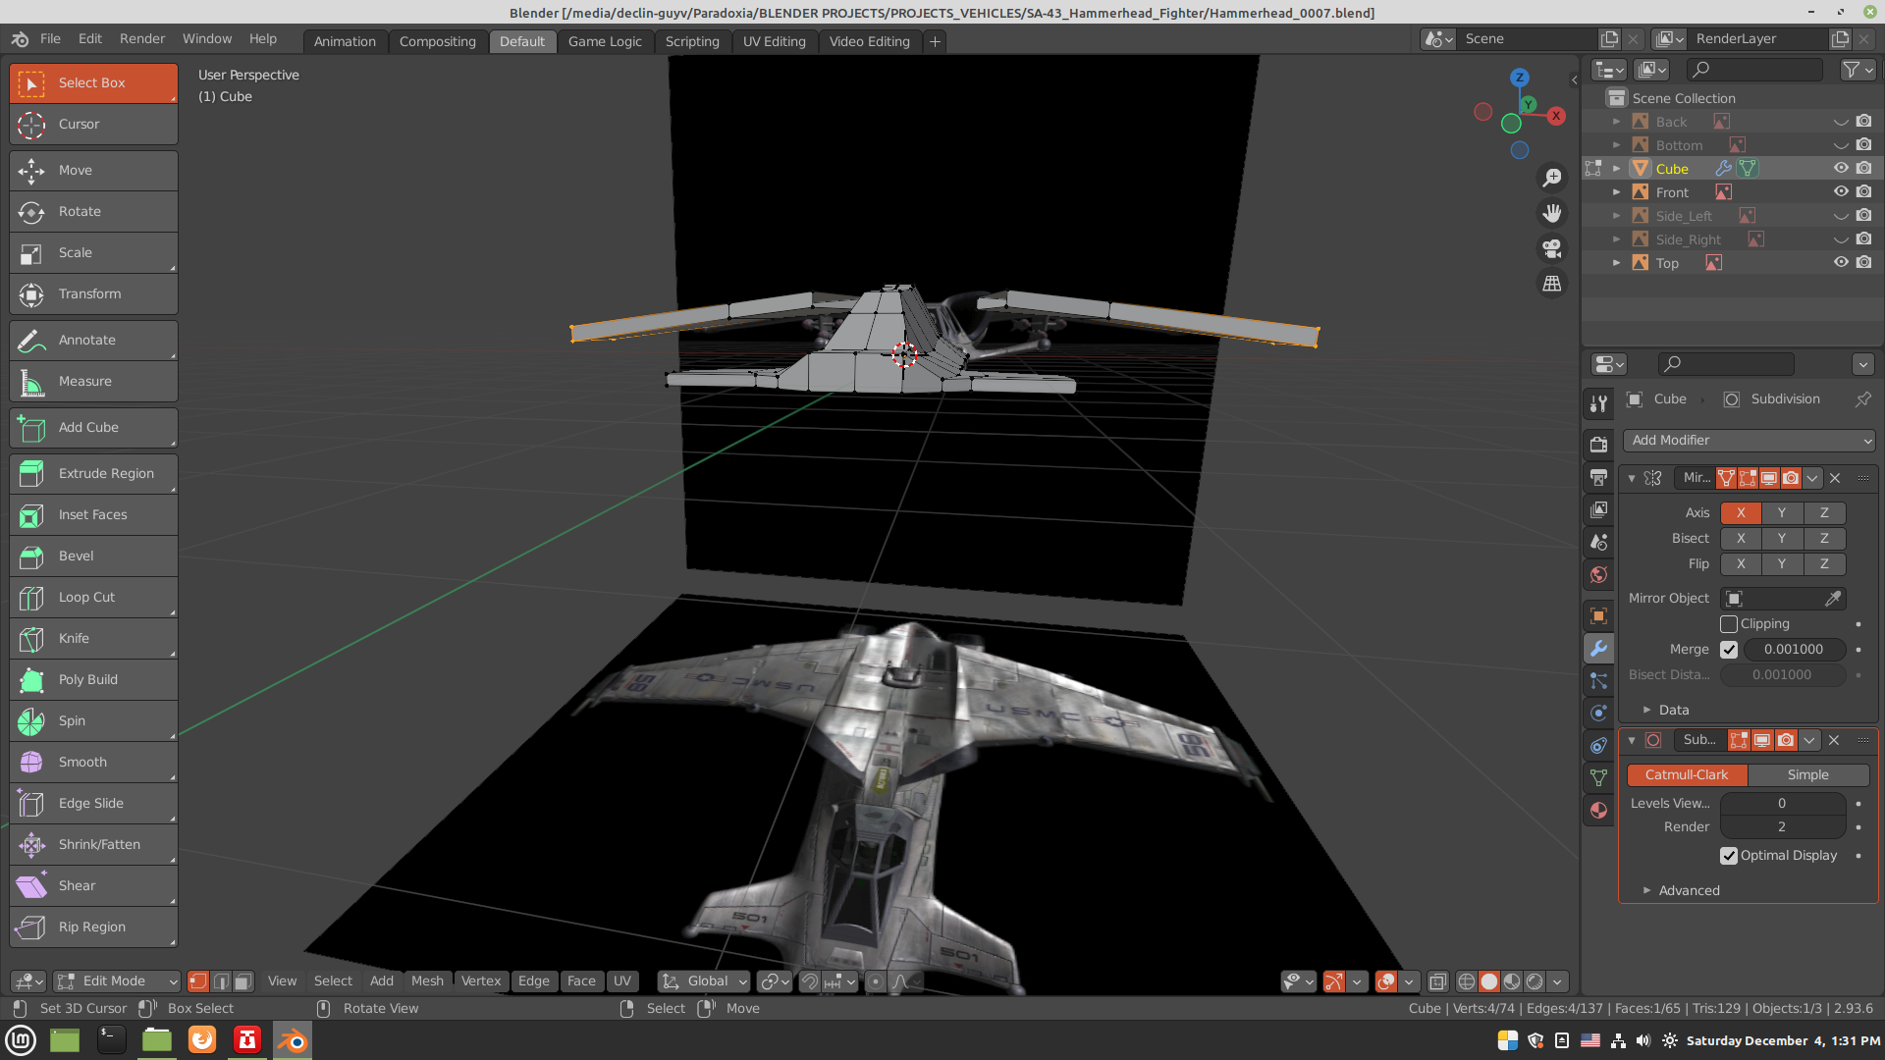Open the Edit Mode selector dropdown
Viewport: 1885px width, 1060px height.
pos(117,981)
